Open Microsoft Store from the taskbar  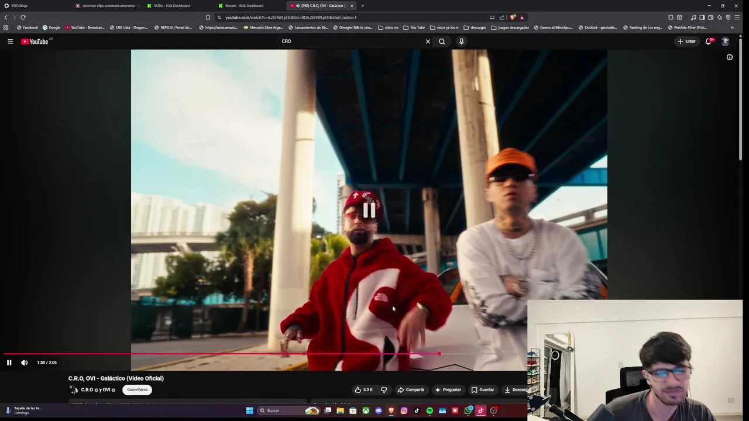(353, 410)
